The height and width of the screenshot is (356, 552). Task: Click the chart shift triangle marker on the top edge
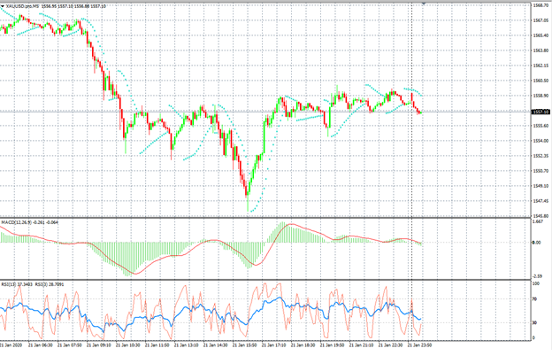424,4
